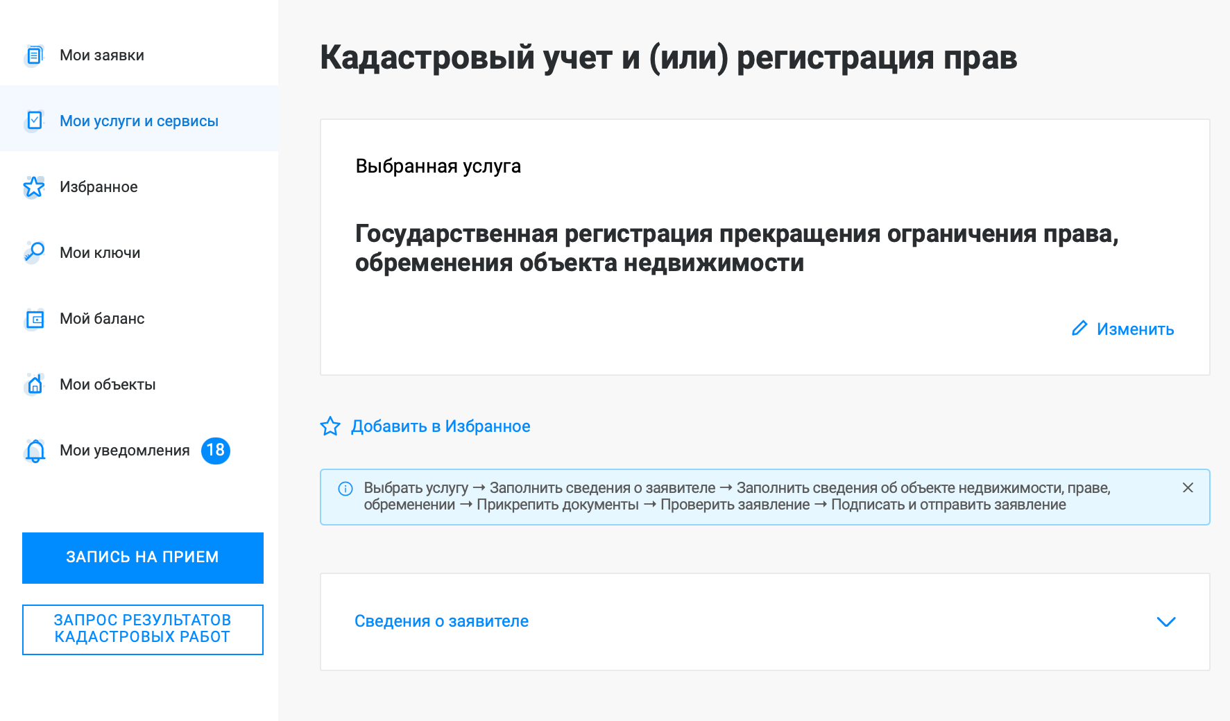Close the steps information banner
This screenshot has width=1230, height=721.
click(1188, 488)
